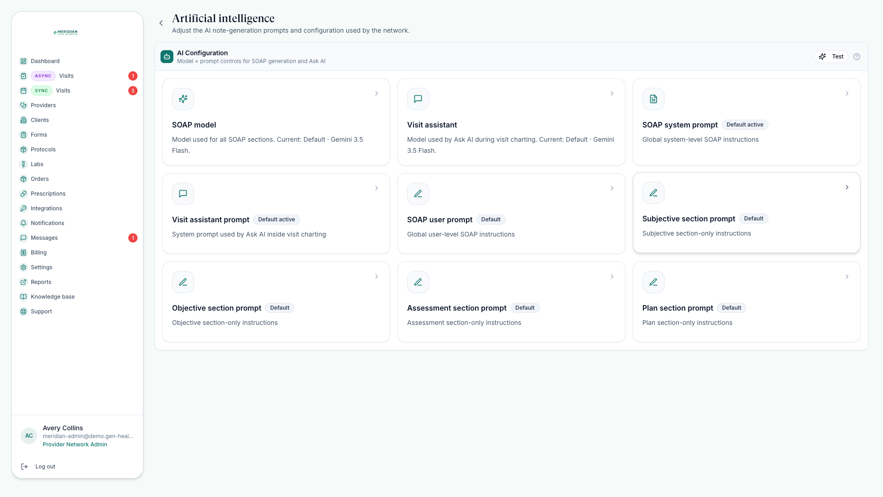Click 'Global user-level SOAP instructions' text
Image resolution: width=883 pixels, height=497 pixels.
(461, 234)
